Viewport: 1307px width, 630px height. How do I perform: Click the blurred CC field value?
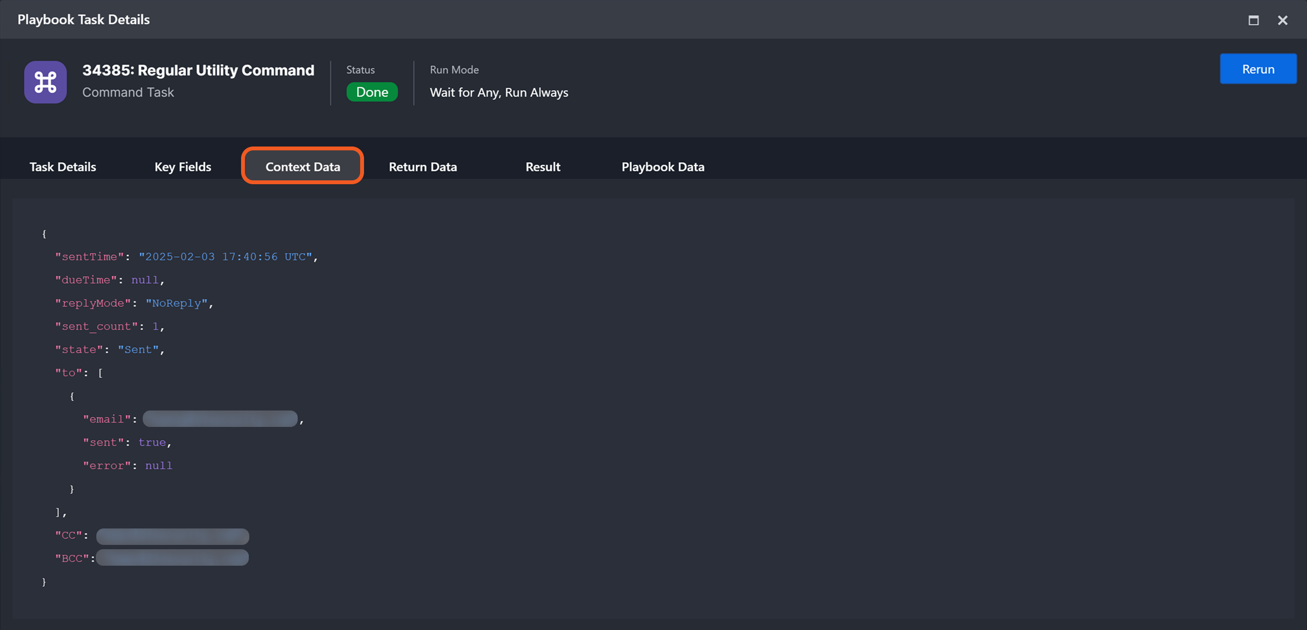click(x=172, y=536)
